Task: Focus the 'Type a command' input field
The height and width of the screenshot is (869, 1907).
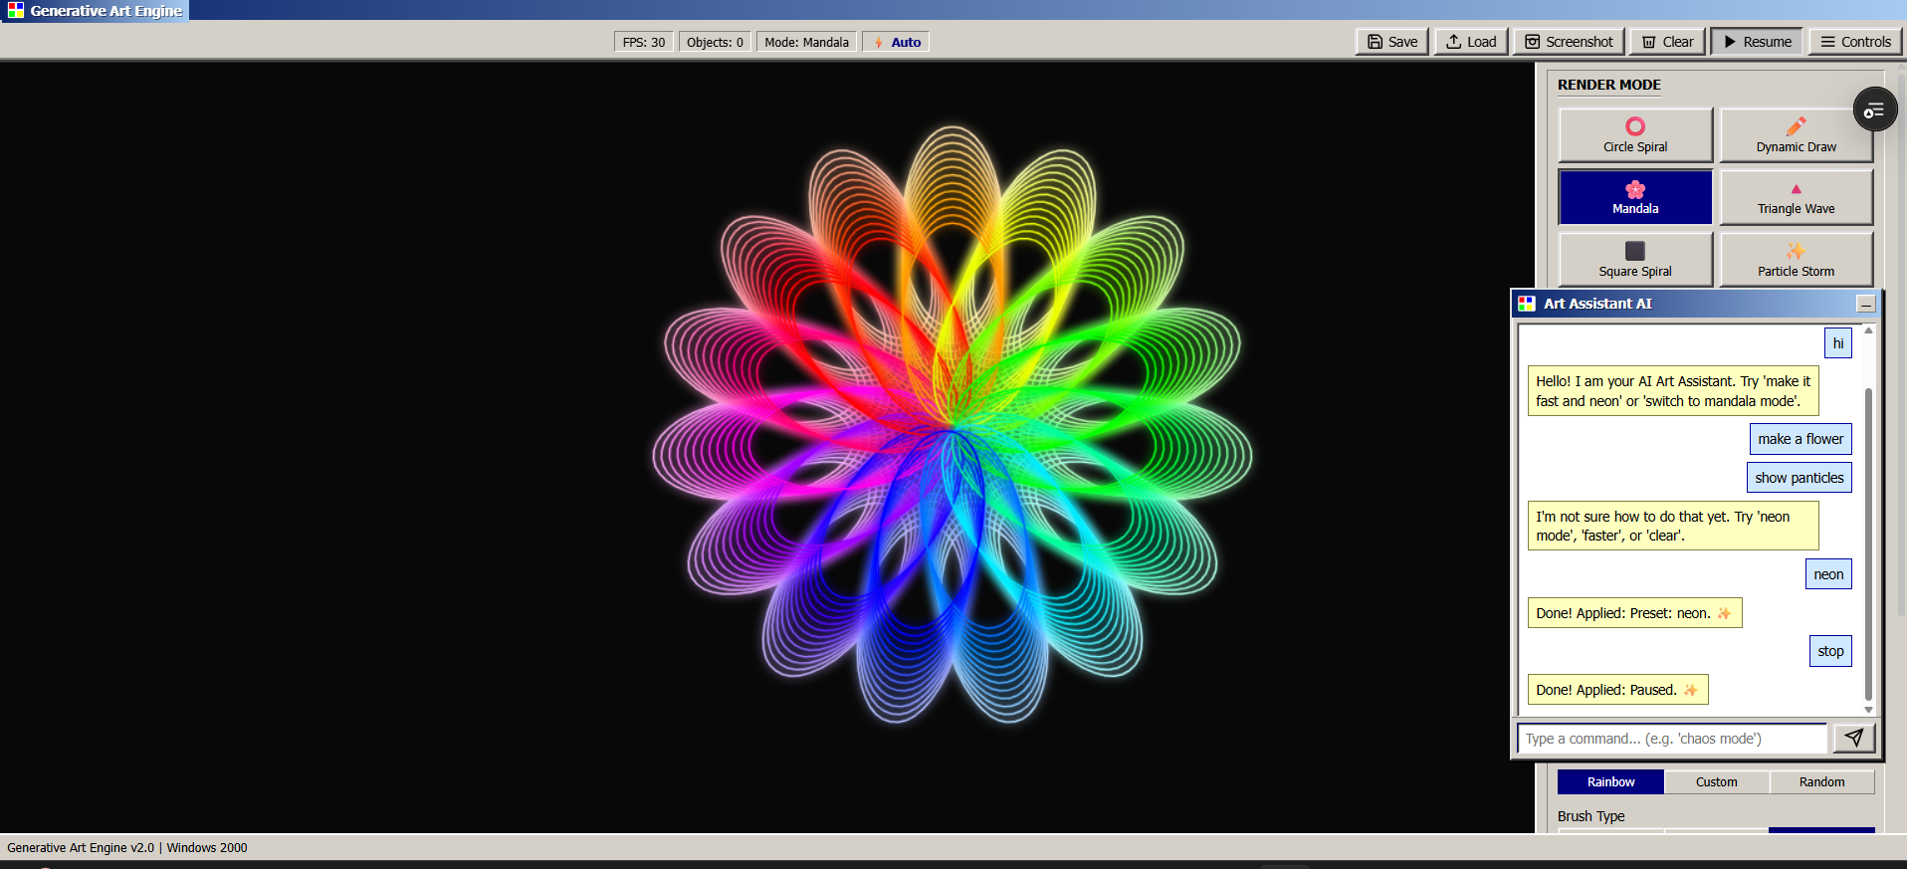Action: tap(1672, 739)
